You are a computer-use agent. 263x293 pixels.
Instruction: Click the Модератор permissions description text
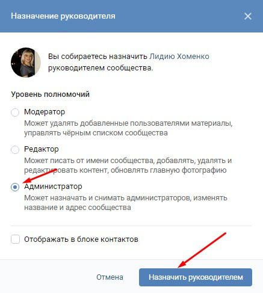(128, 128)
